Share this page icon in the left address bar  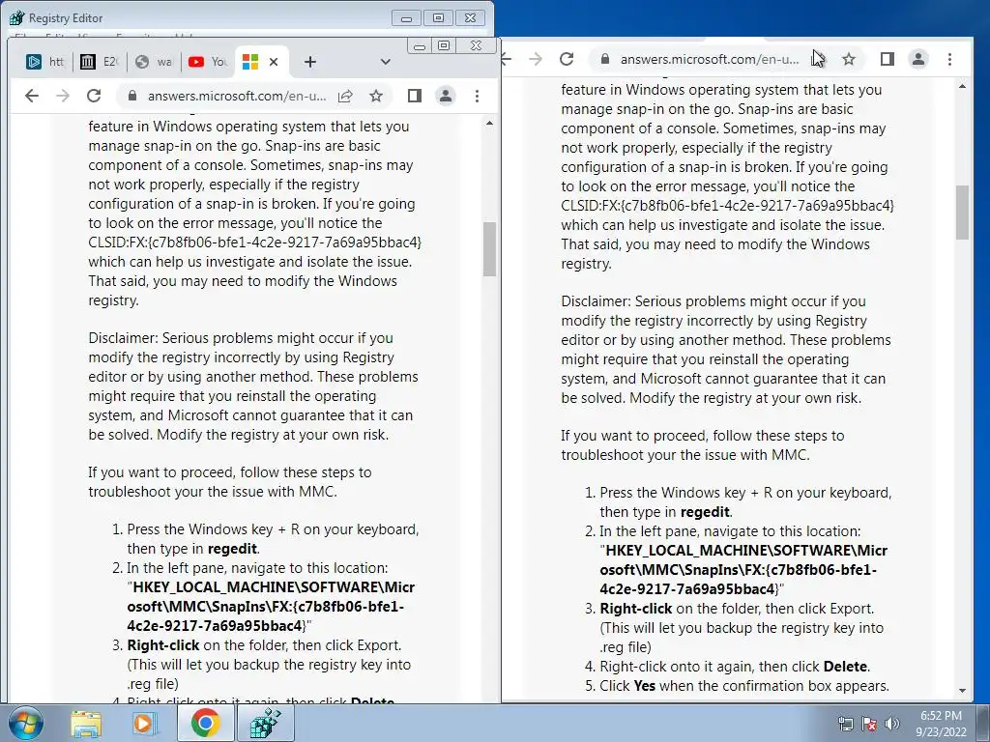345,96
